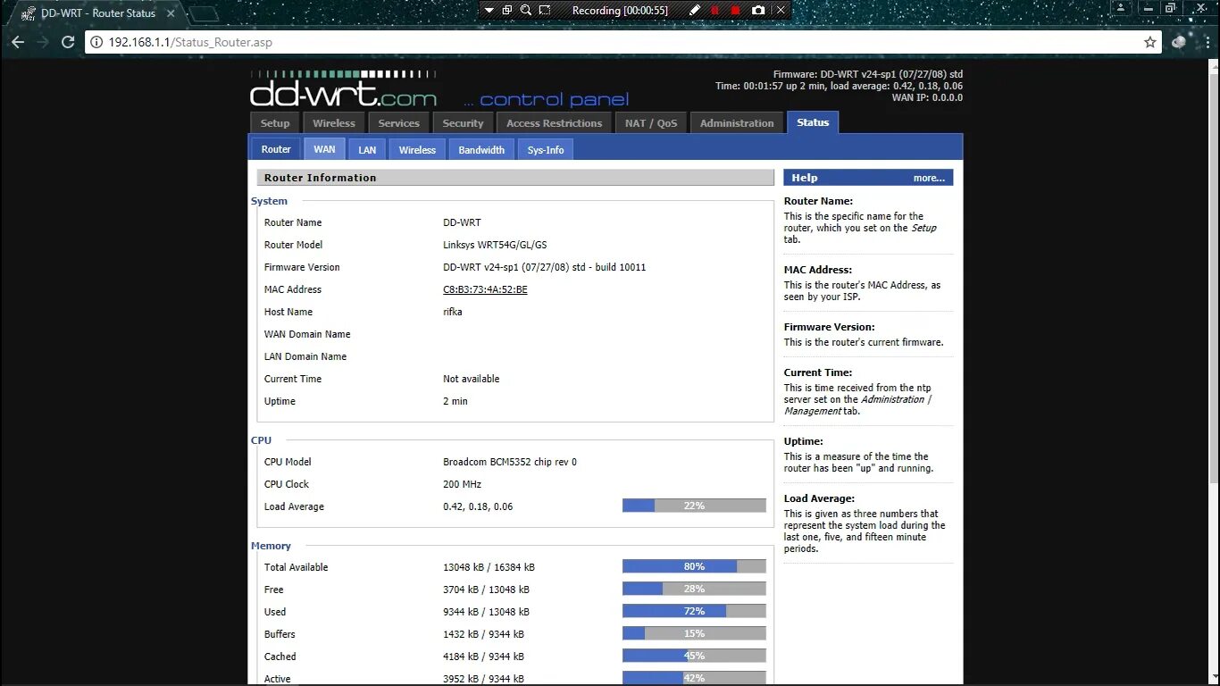Open the Wireless main tab
1220x686 pixels.
pos(334,123)
